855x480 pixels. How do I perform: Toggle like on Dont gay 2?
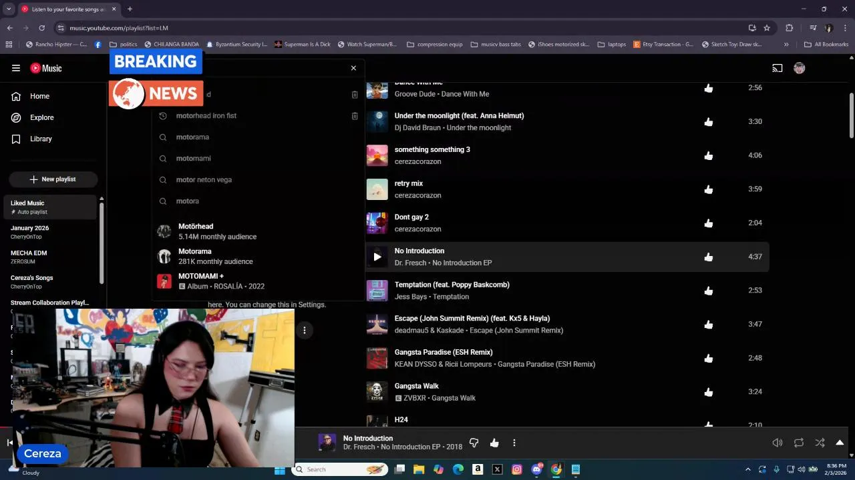pos(709,223)
